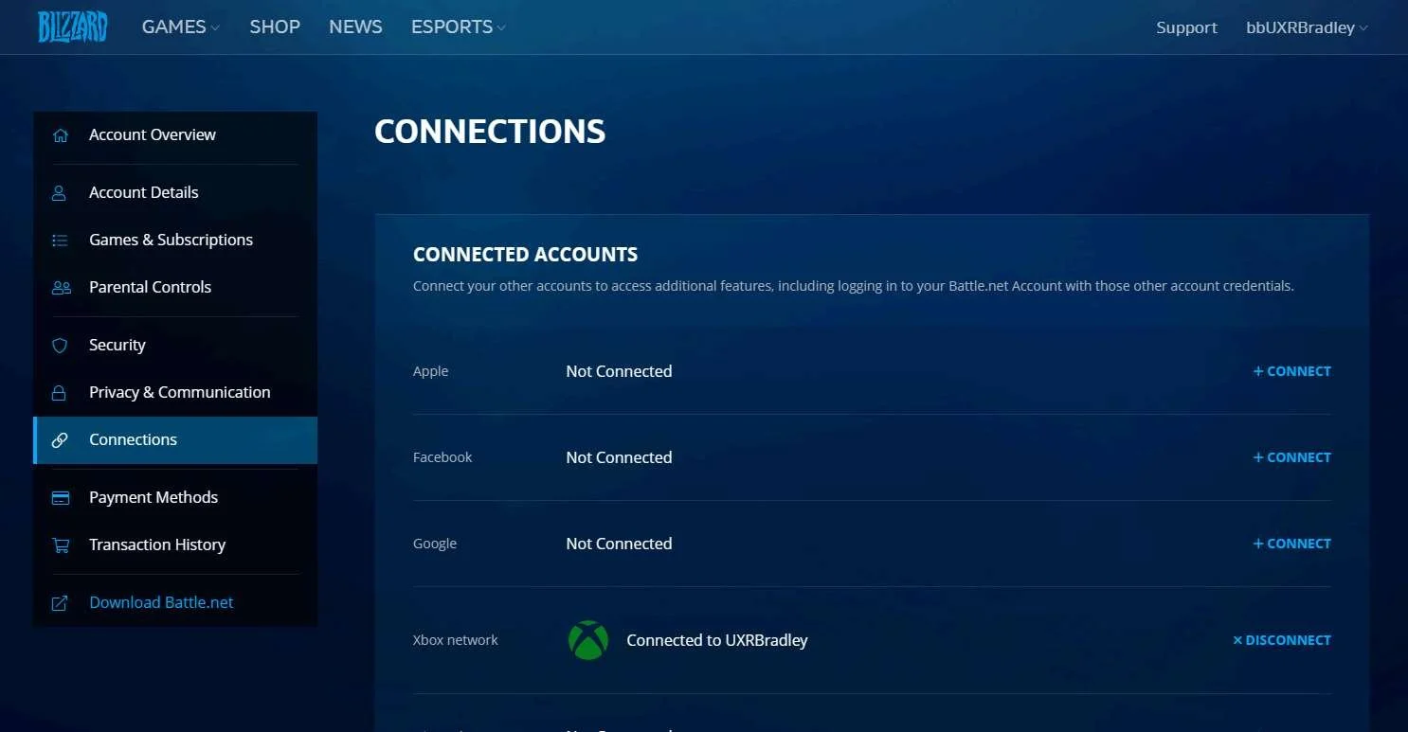The height and width of the screenshot is (732, 1408).
Task: Click the Privacy & Communication lock icon
Action: pyautogui.click(x=59, y=392)
